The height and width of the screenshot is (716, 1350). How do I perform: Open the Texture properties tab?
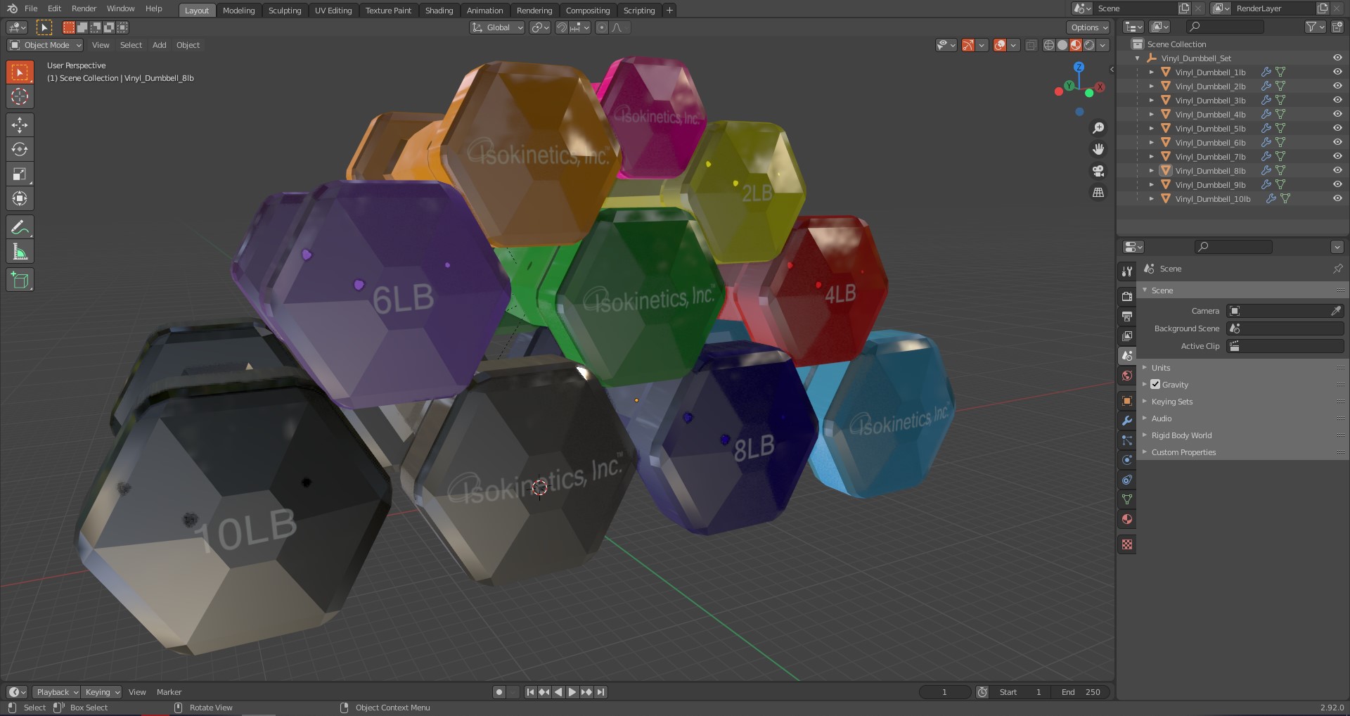(1126, 544)
